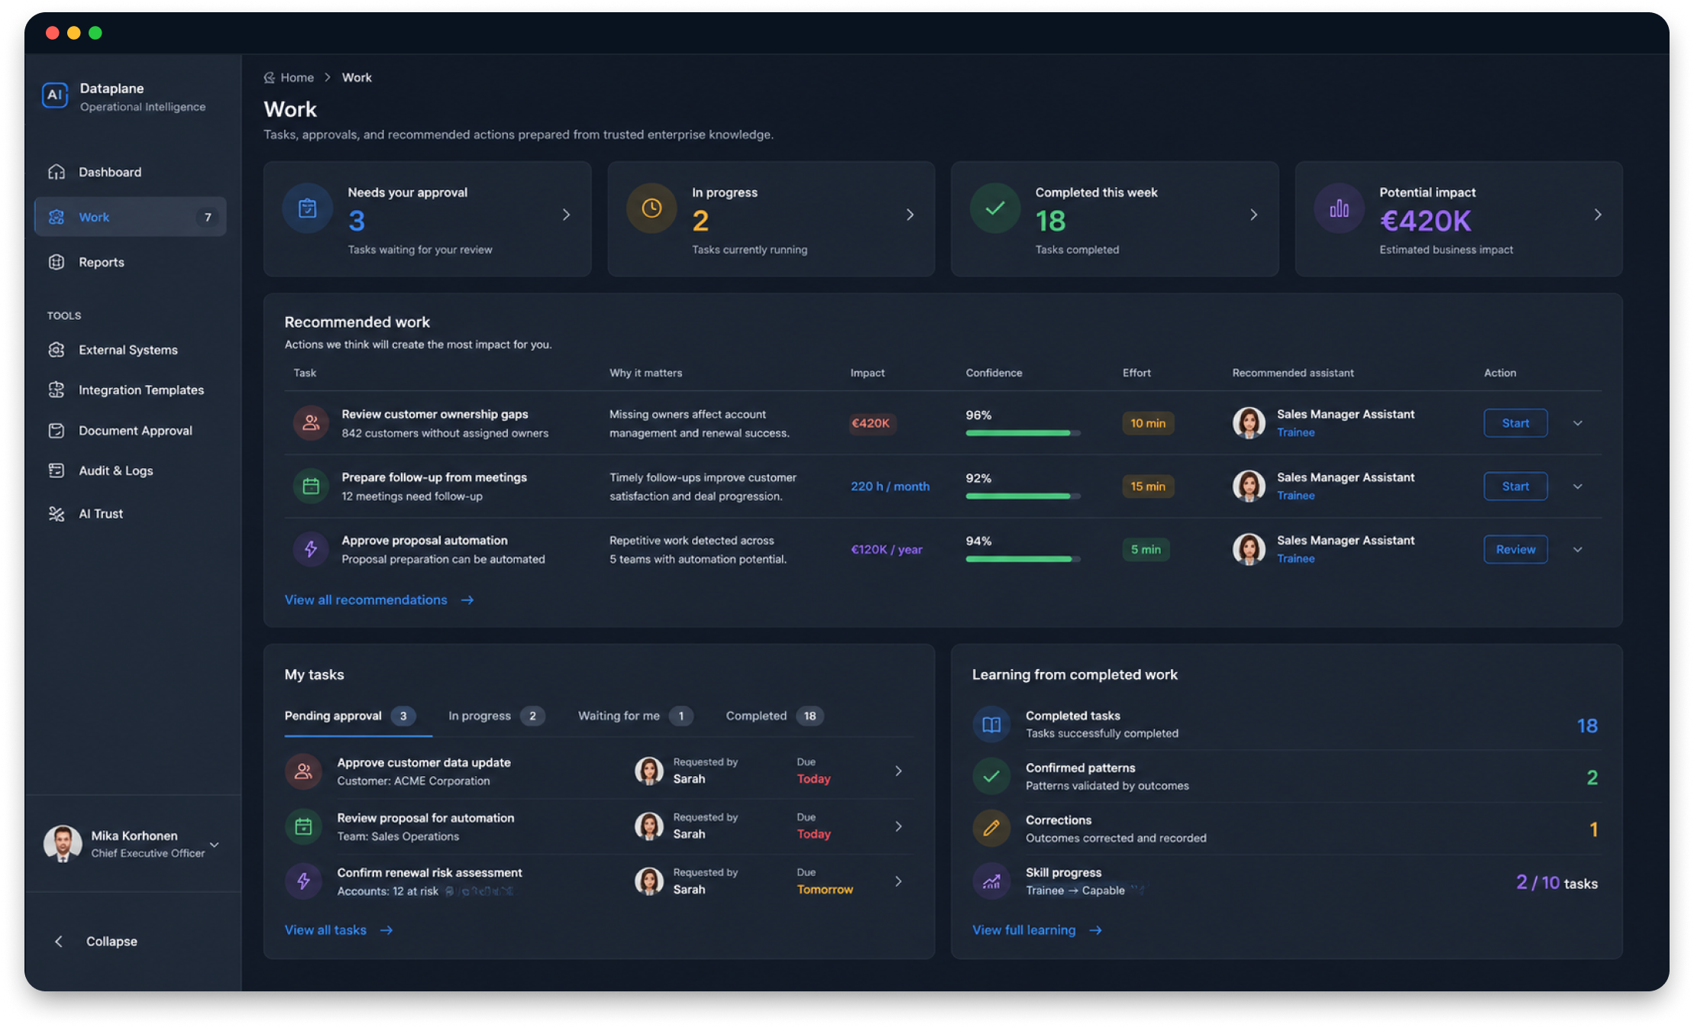Click the bar chart icon on Potential impact card
This screenshot has width=1694, height=1028.
[1339, 208]
